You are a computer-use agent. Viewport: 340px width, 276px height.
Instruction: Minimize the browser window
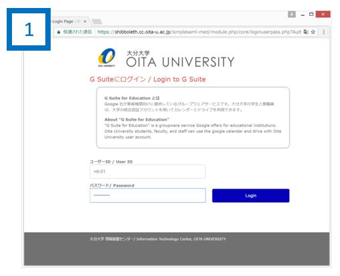[x=303, y=15]
